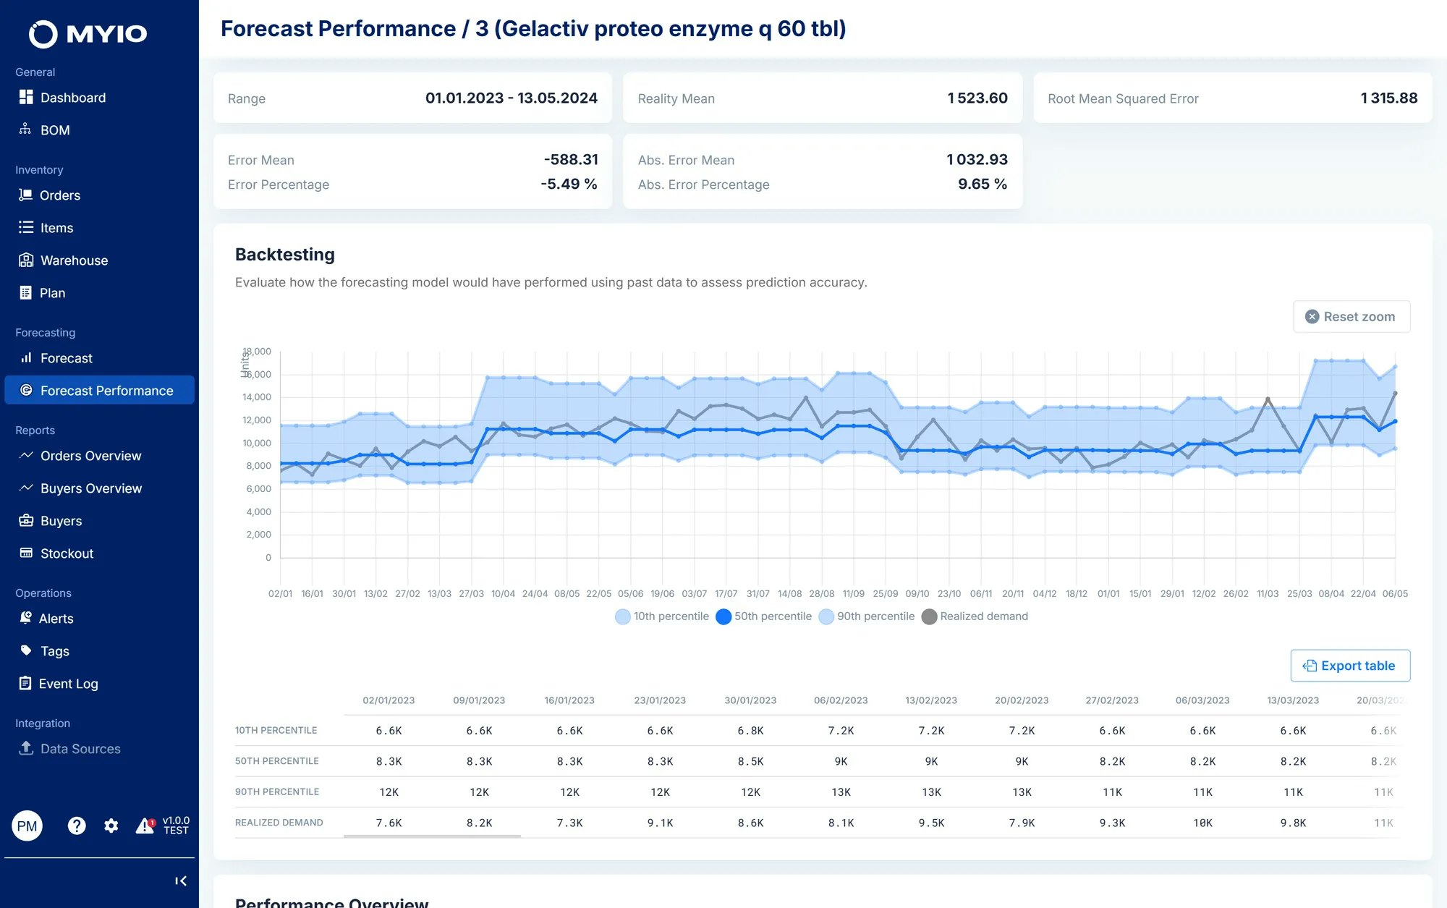Click the 28/08 x-axis date label
The image size is (1447, 908).
point(822,594)
